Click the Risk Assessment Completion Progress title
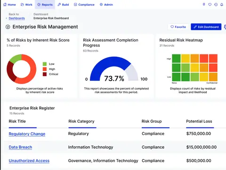The width and height of the screenshot is (226, 170). pyautogui.click(x=111, y=42)
